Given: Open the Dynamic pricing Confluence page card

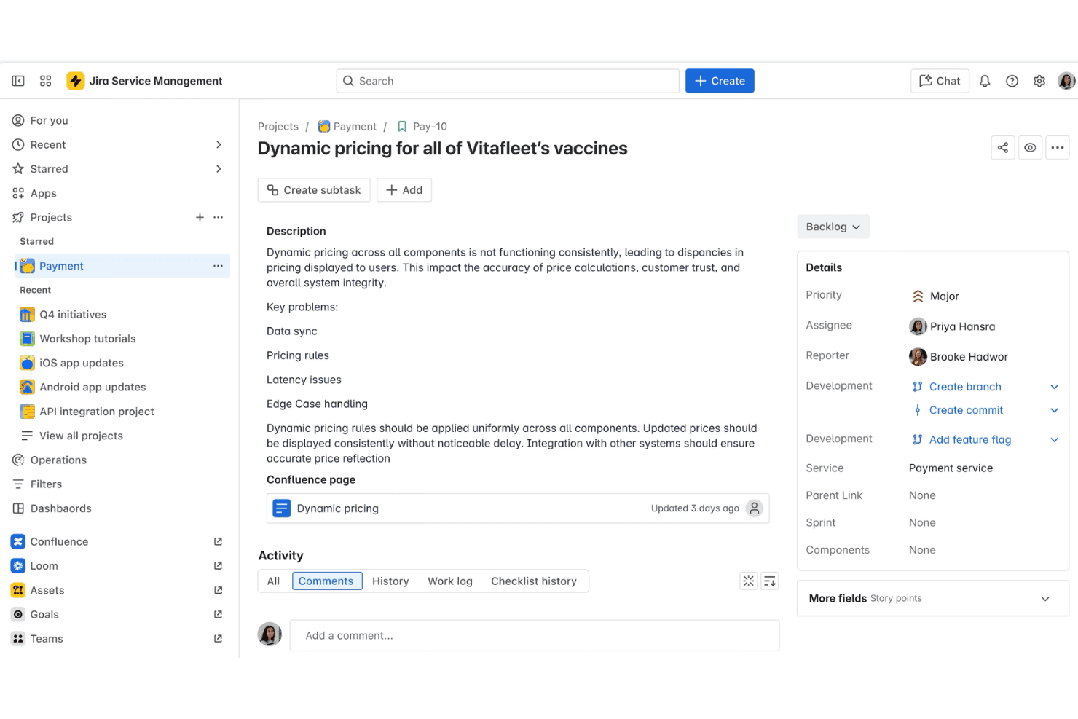Looking at the screenshot, I should tap(518, 508).
